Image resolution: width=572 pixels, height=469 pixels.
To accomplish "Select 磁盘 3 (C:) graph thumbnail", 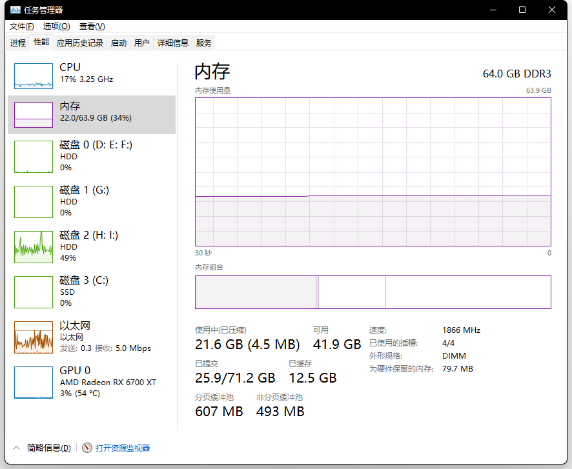I will (x=34, y=292).
